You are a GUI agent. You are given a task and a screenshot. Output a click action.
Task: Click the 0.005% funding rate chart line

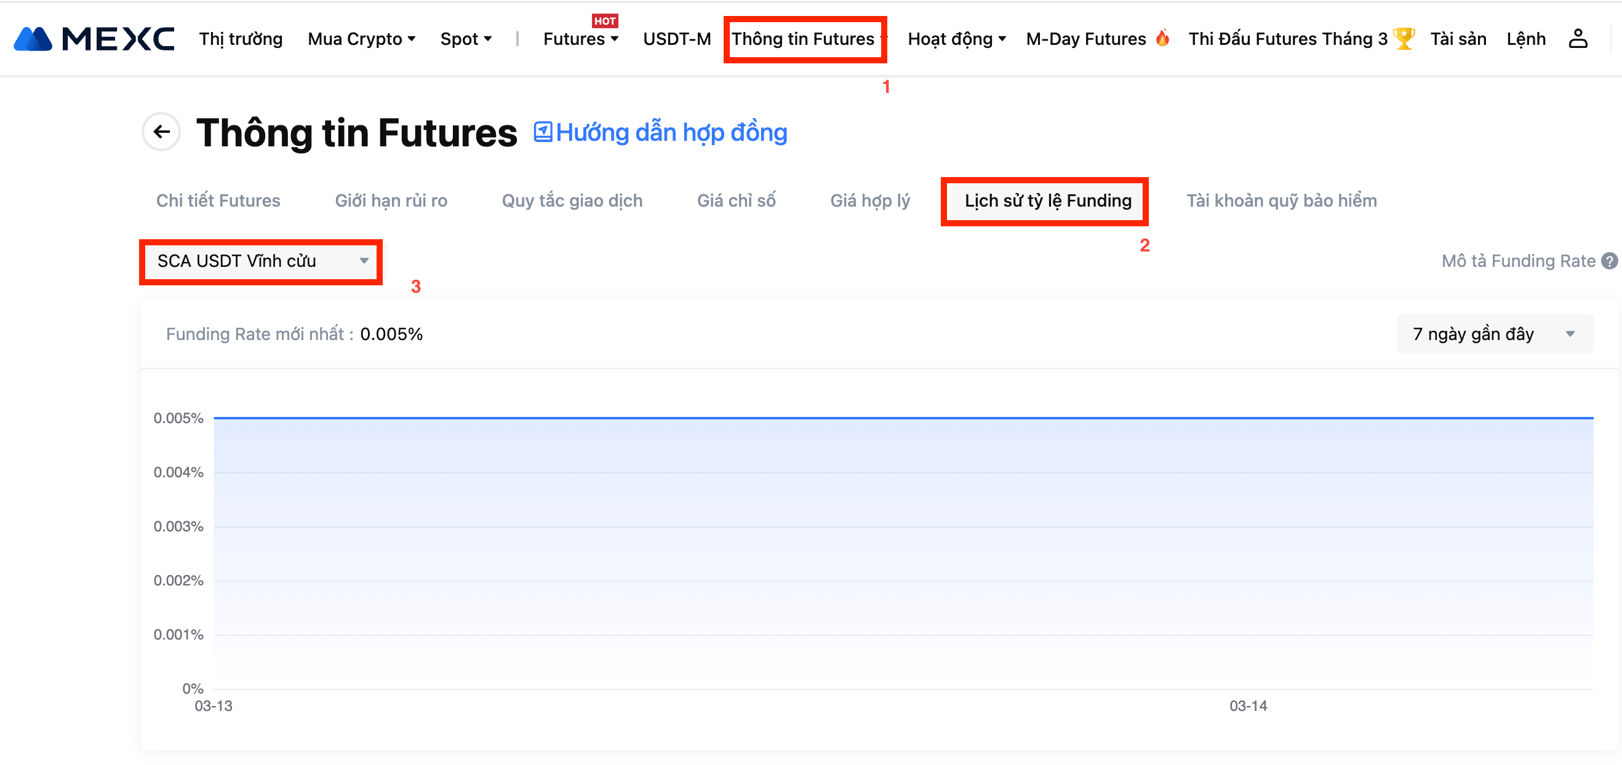click(903, 418)
